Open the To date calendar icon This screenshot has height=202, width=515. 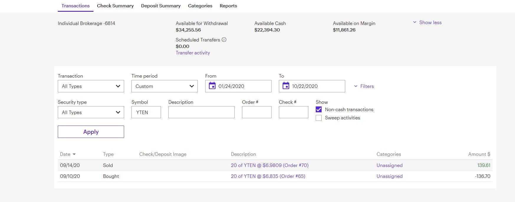tap(286, 86)
